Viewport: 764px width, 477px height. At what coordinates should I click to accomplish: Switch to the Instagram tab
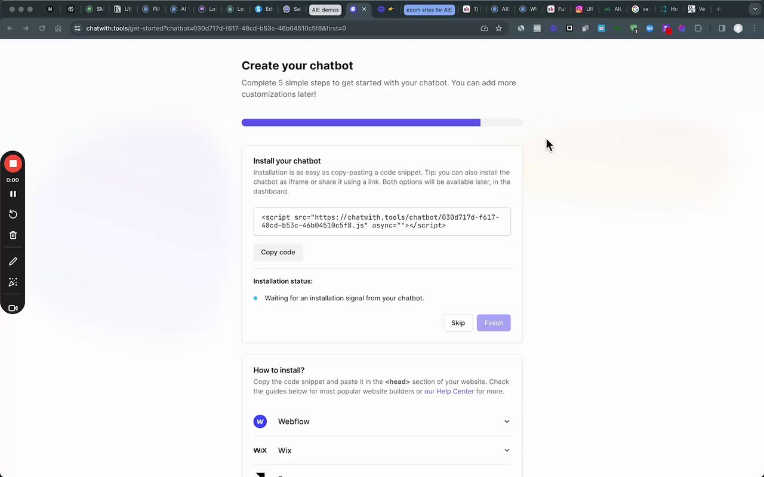[x=585, y=9]
